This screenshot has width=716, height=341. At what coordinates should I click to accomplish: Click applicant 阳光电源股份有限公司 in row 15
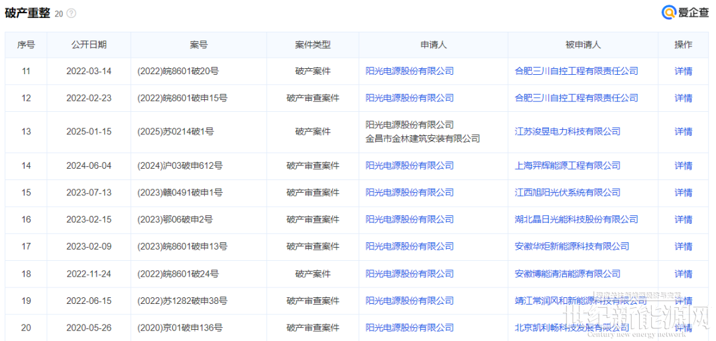click(x=410, y=193)
